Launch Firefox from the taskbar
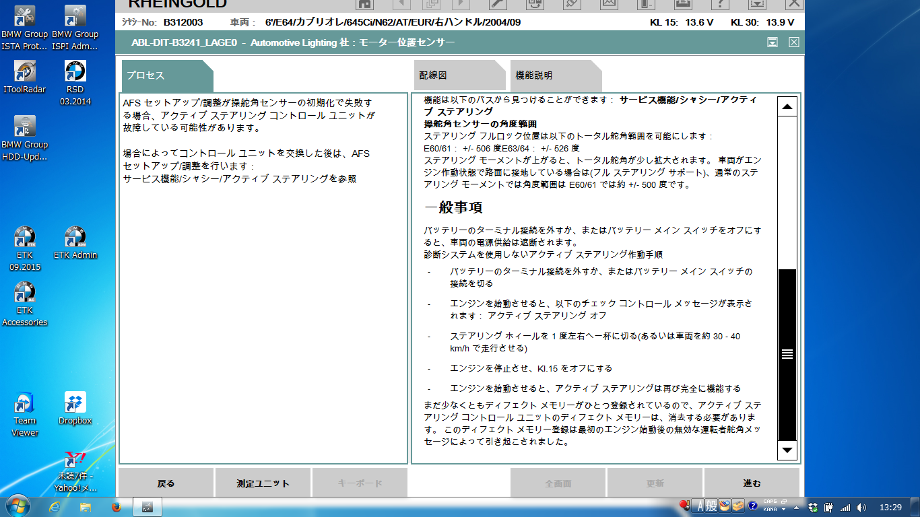 click(115, 506)
